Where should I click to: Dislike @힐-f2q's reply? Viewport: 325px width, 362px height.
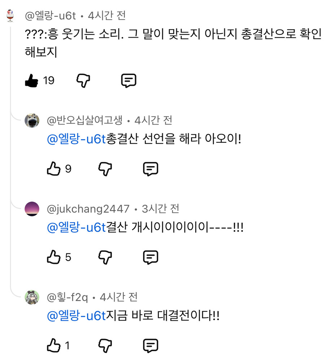[x=105, y=345]
